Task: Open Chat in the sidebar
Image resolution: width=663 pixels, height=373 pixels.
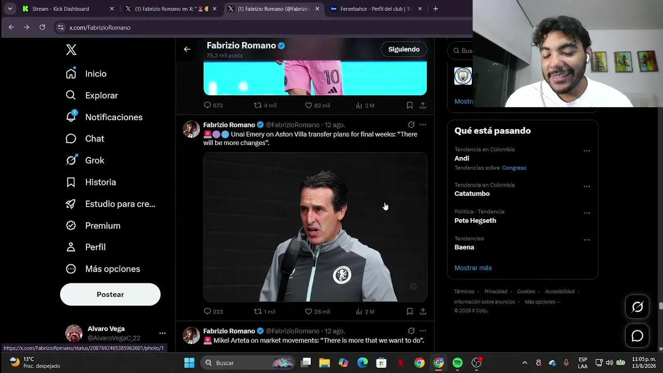Action: pos(85,139)
